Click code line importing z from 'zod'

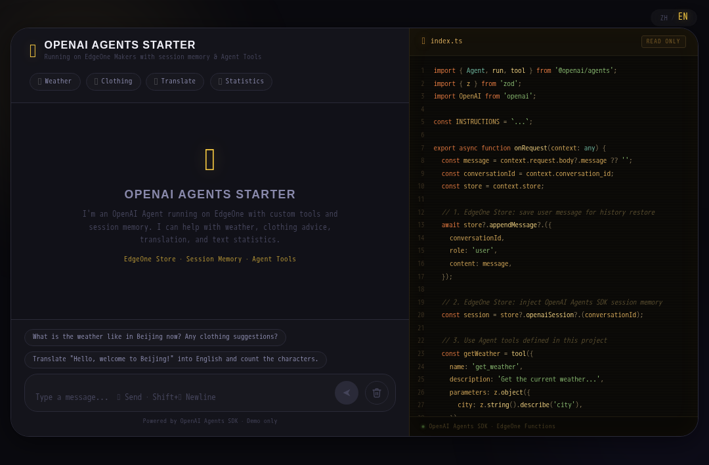click(477, 83)
